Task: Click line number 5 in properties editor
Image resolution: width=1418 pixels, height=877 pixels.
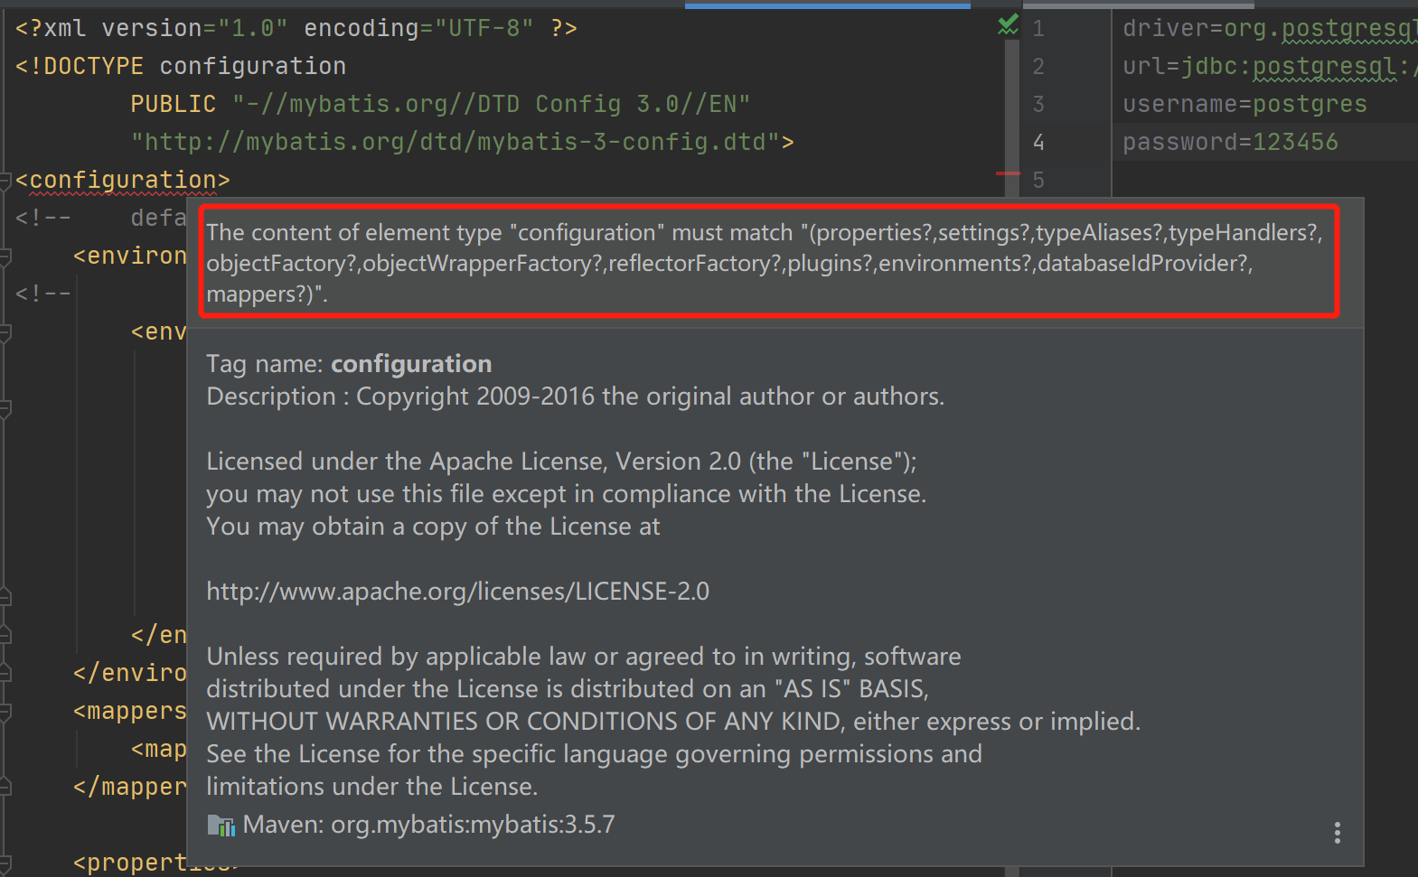Action: pyautogui.click(x=1038, y=181)
